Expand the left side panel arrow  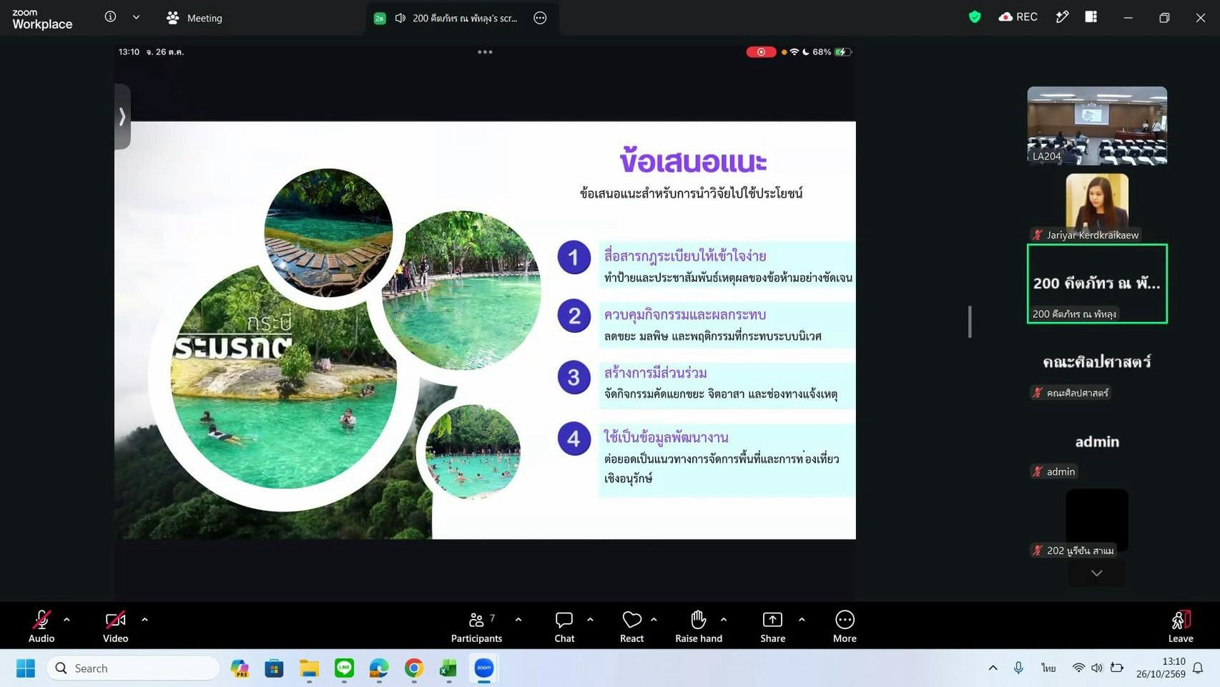coord(122,117)
